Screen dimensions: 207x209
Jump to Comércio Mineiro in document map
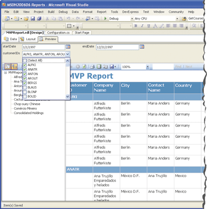(25, 108)
